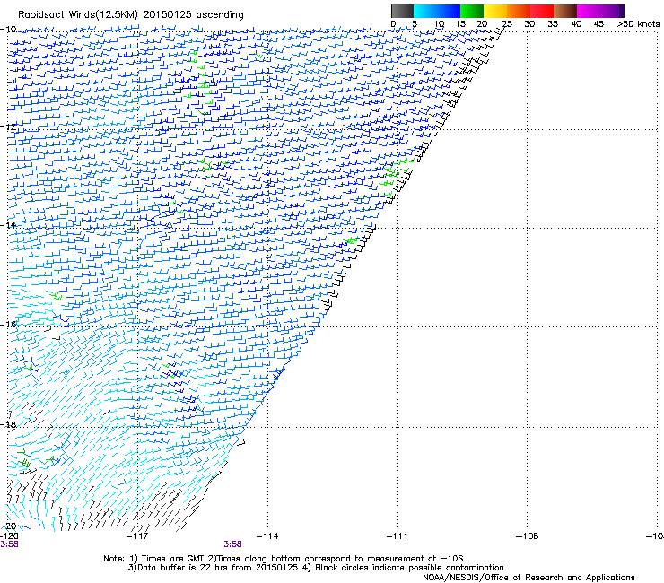This screenshot has height=583, width=664.
Task: Click the '-12' latitude axis label
Action: [8, 126]
